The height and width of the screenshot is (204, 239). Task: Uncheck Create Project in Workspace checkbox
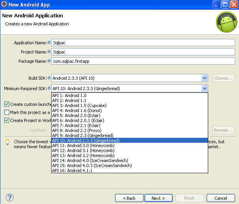pyautogui.click(x=7, y=120)
